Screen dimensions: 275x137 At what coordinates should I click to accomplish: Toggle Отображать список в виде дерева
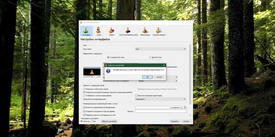(x=84, y=96)
